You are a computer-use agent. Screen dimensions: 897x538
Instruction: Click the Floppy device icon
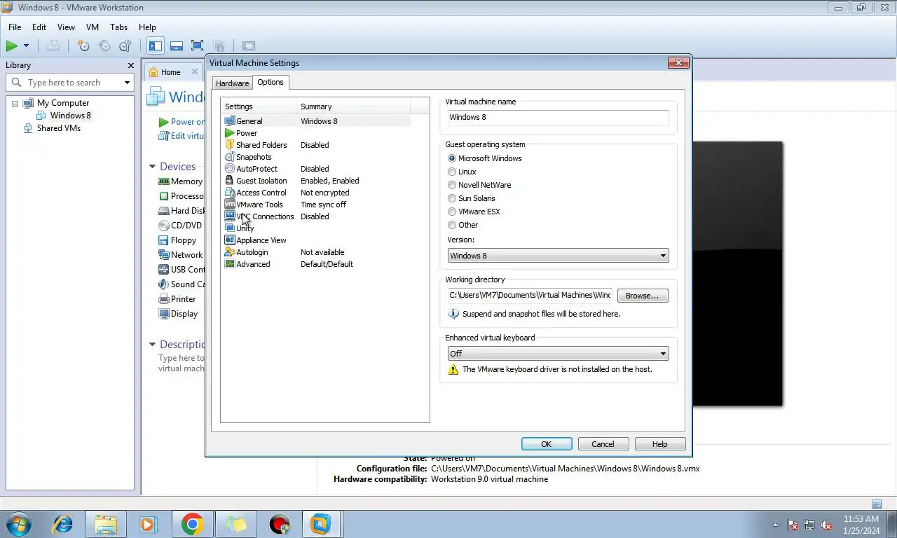(x=163, y=240)
